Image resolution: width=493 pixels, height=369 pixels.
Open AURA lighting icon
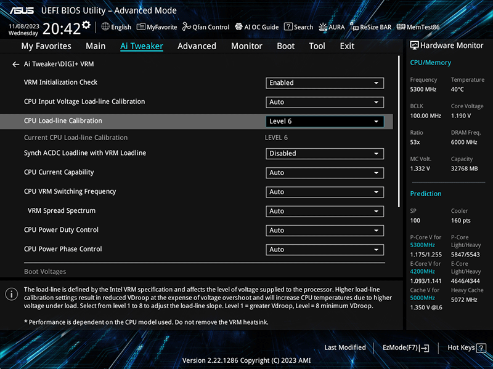[x=323, y=27]
